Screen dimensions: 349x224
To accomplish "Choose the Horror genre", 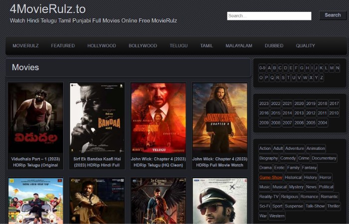I will click(x=325, y=178).
